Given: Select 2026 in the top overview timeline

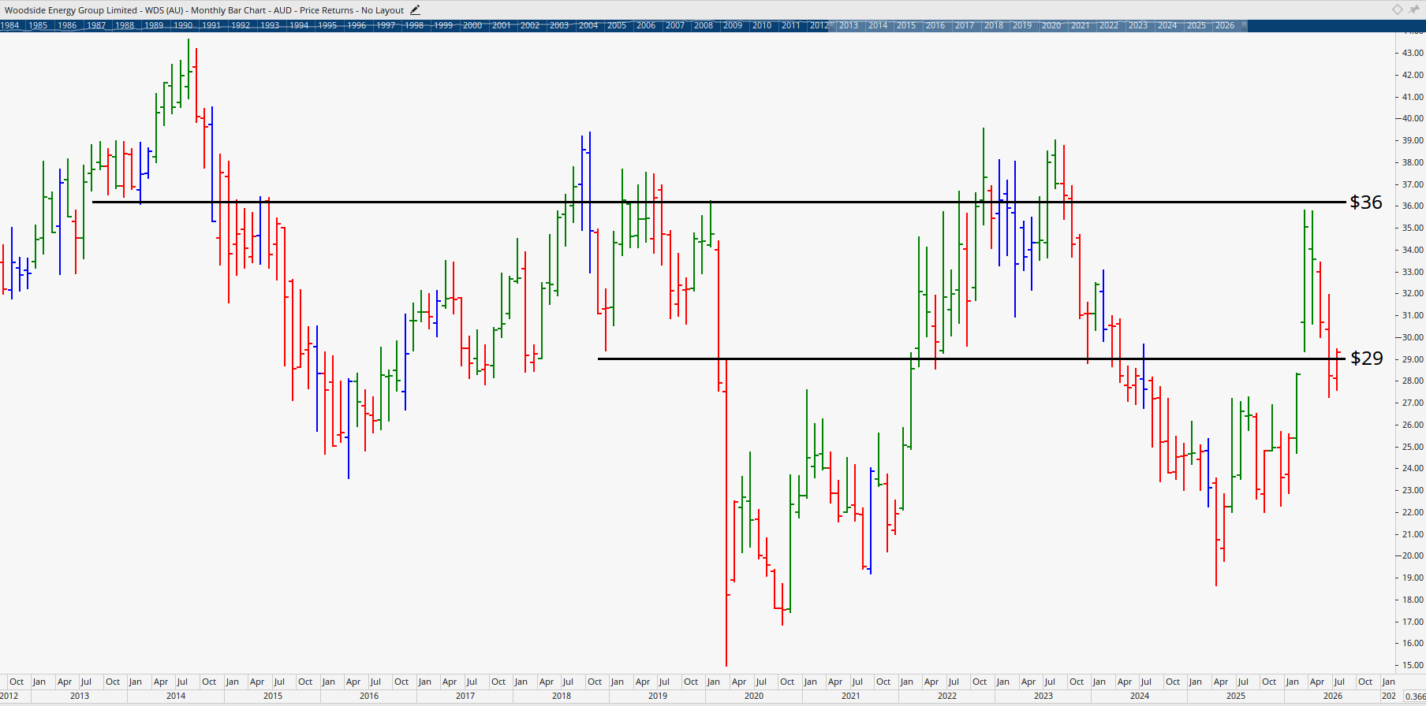Looking at the screenshot, I should pos(1225,25).
